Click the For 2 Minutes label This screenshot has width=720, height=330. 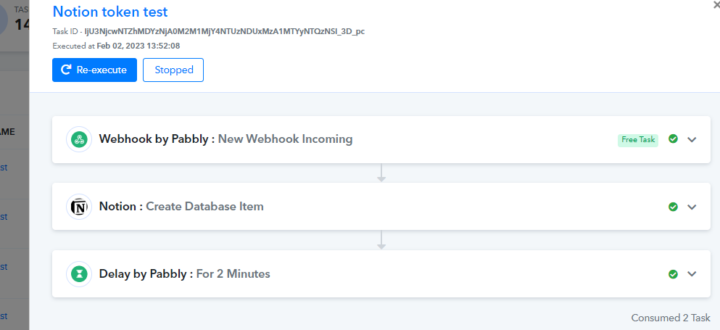tap(233, 274)
